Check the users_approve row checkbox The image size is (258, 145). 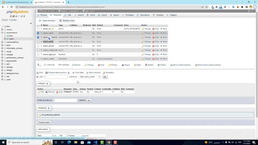tap(38, 54)
